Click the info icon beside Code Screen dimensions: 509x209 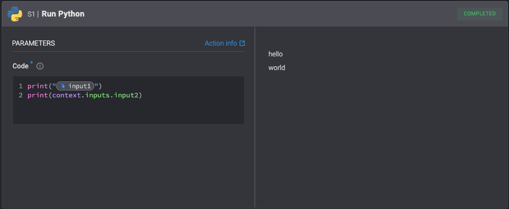[x=40, y=66]
